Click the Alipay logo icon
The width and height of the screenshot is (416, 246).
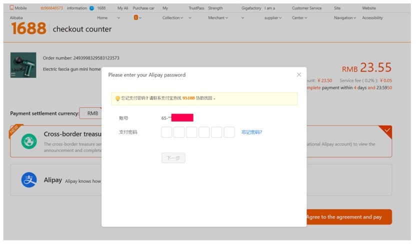coord(29,180)
